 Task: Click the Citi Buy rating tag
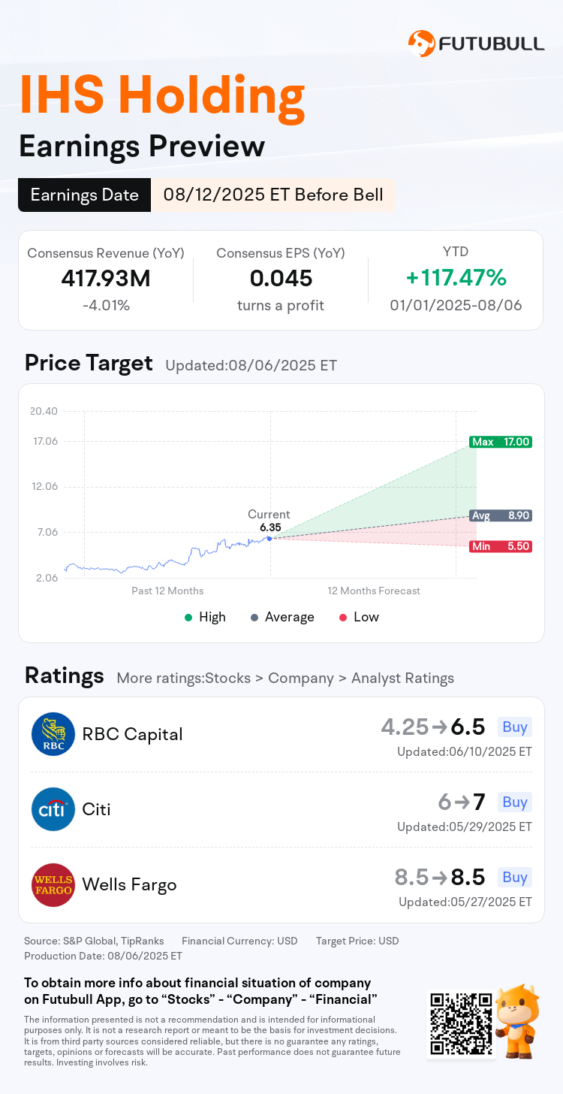[515, 802]
